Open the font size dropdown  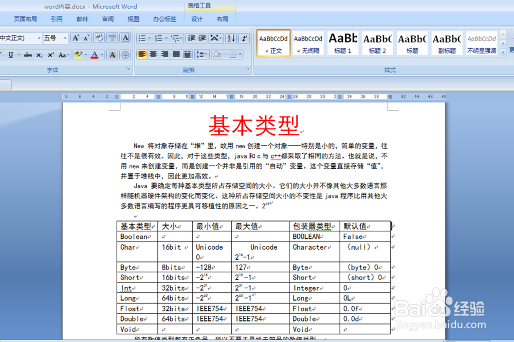tap(64, 37)
